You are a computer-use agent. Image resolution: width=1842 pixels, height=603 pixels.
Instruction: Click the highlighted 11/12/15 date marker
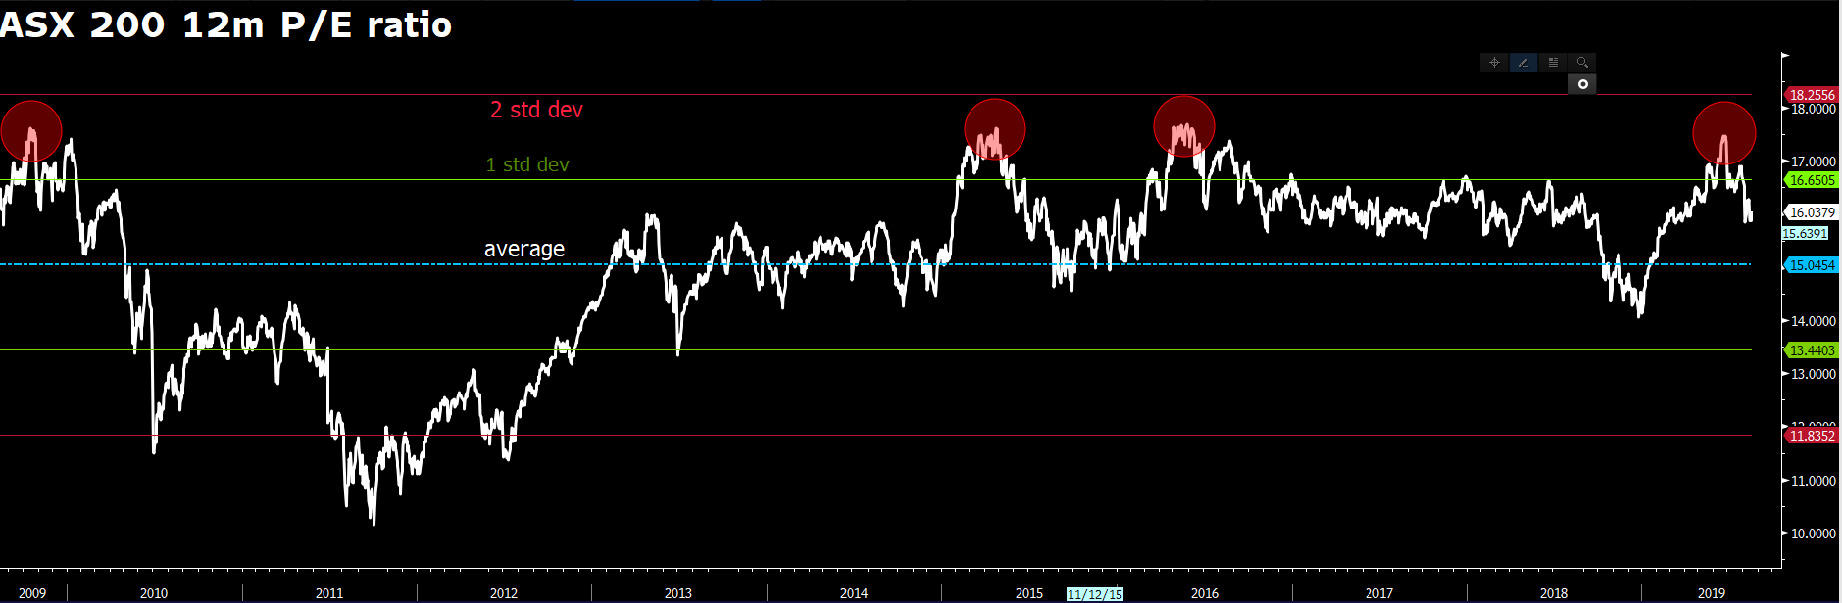(x=1095, y=594)
